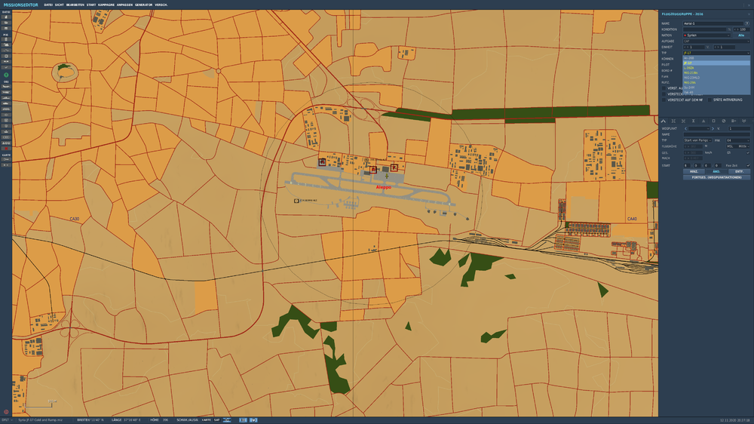Create a new mission via top file icon
The width and height of the screenshot is (754, 424).
pyautogui.click(x=6, y=17)
